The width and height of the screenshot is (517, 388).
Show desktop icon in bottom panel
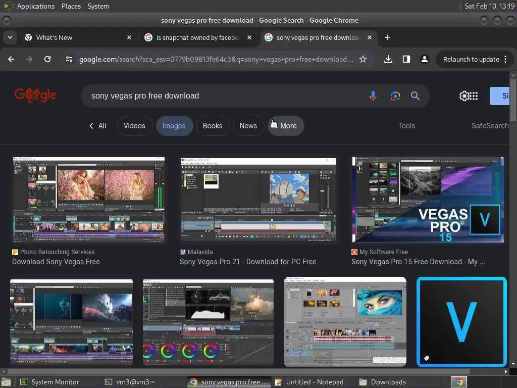click(x=6, y=382)
